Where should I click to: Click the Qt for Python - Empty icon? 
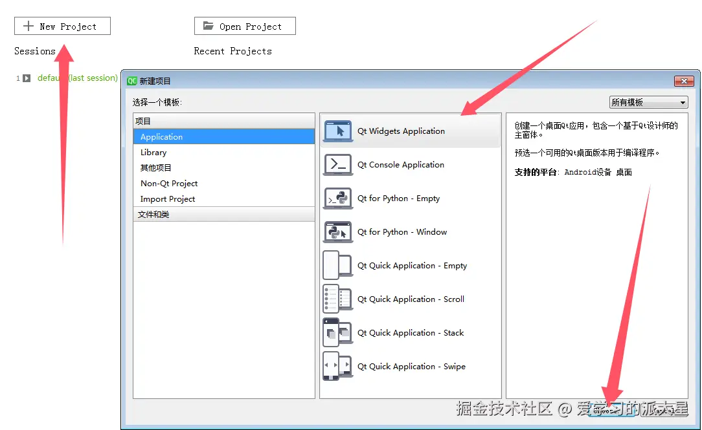tap(338, 198)
